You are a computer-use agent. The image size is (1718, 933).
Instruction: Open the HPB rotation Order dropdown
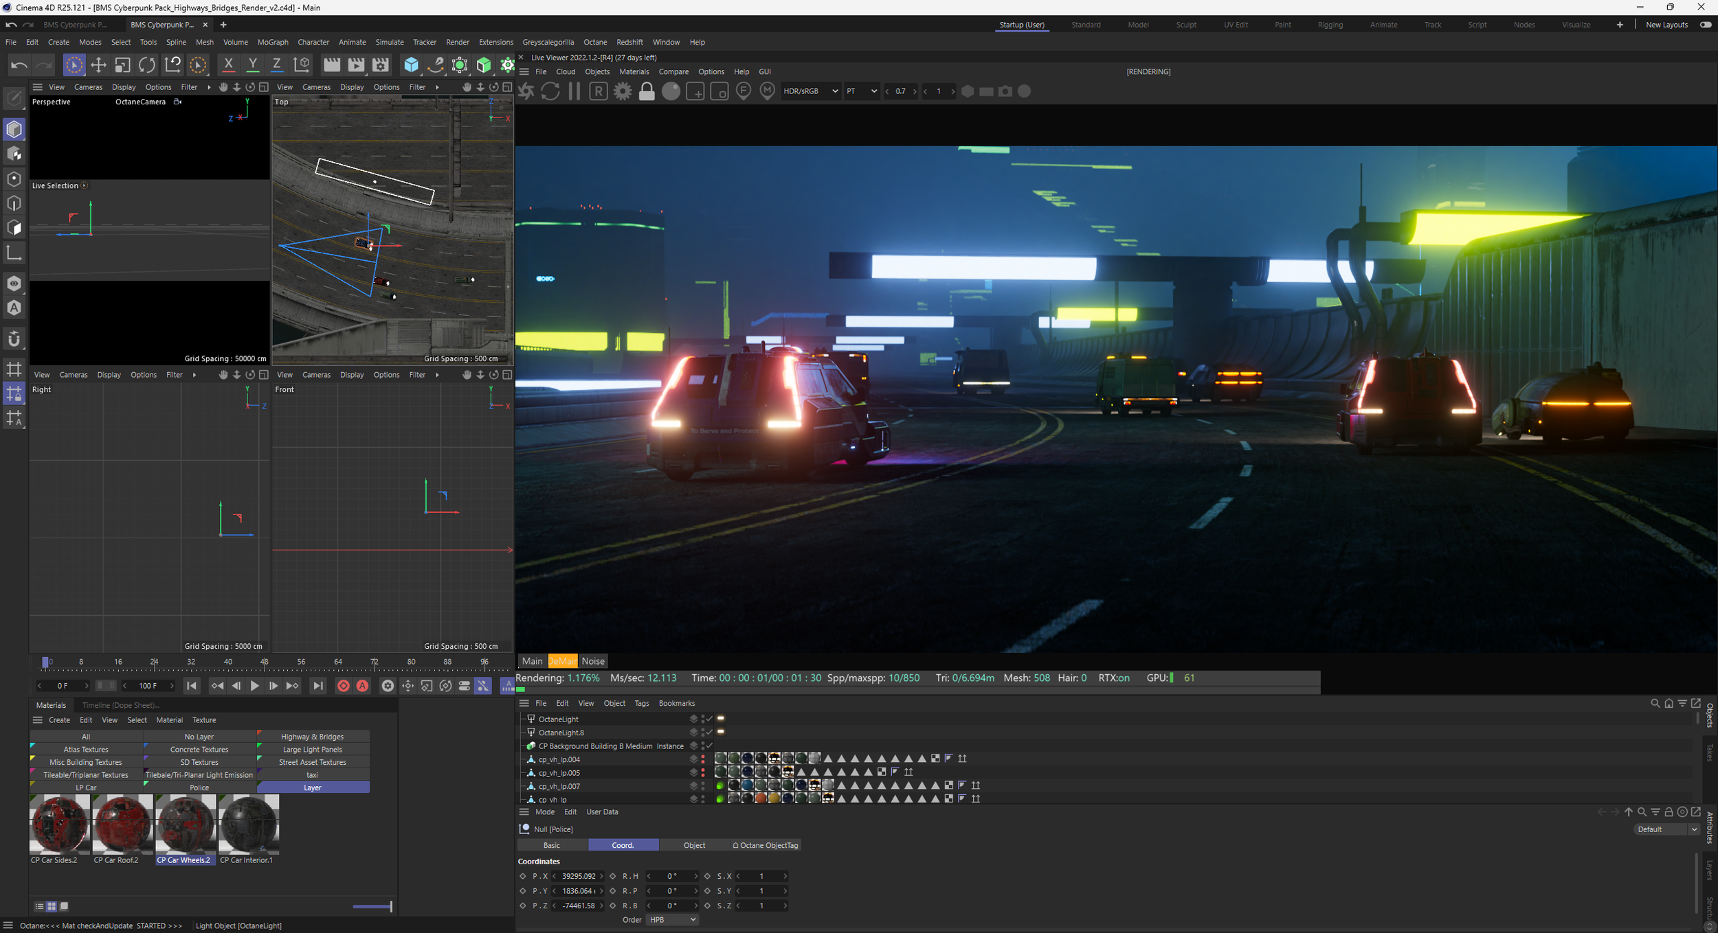click(x=672, y=919)
